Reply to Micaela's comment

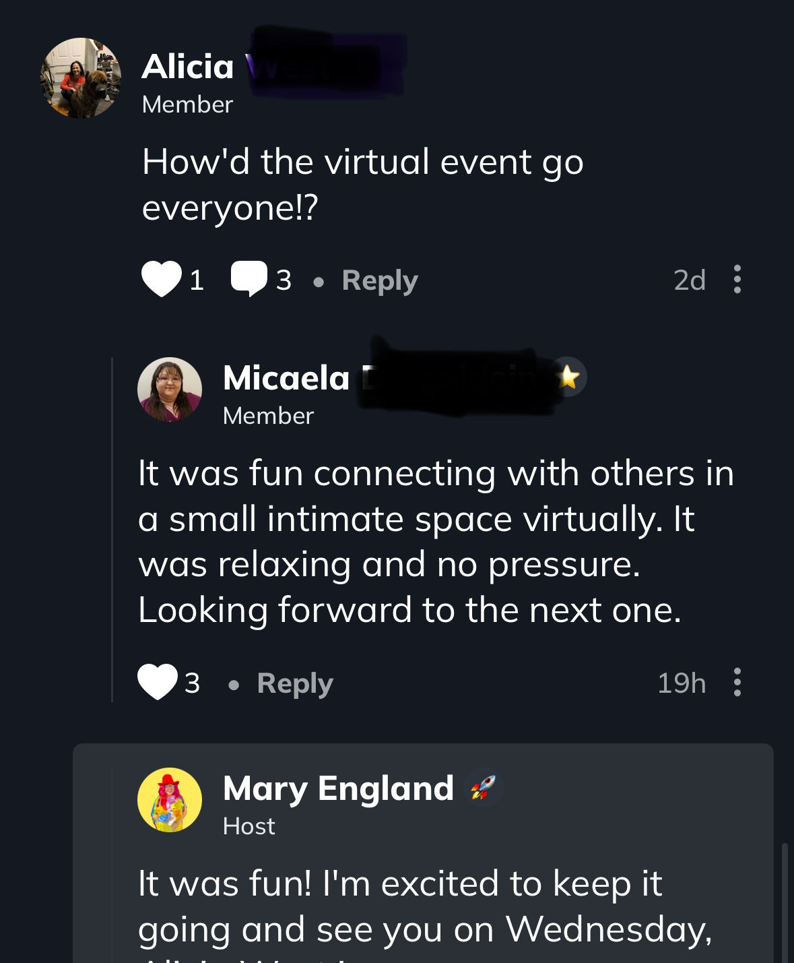(295, 683)
